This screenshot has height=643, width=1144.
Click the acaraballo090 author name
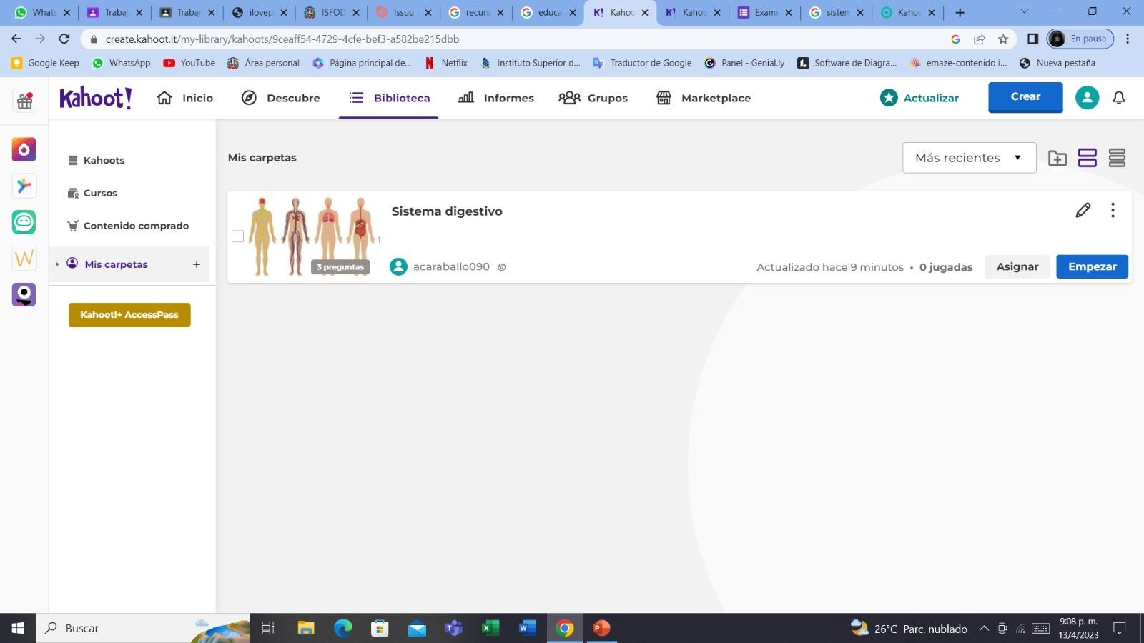(451, 266)
